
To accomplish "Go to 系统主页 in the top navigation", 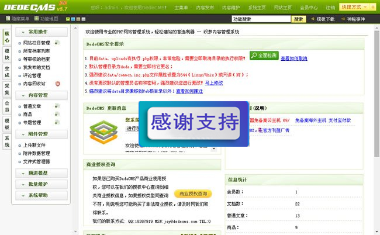I will 257,8.
